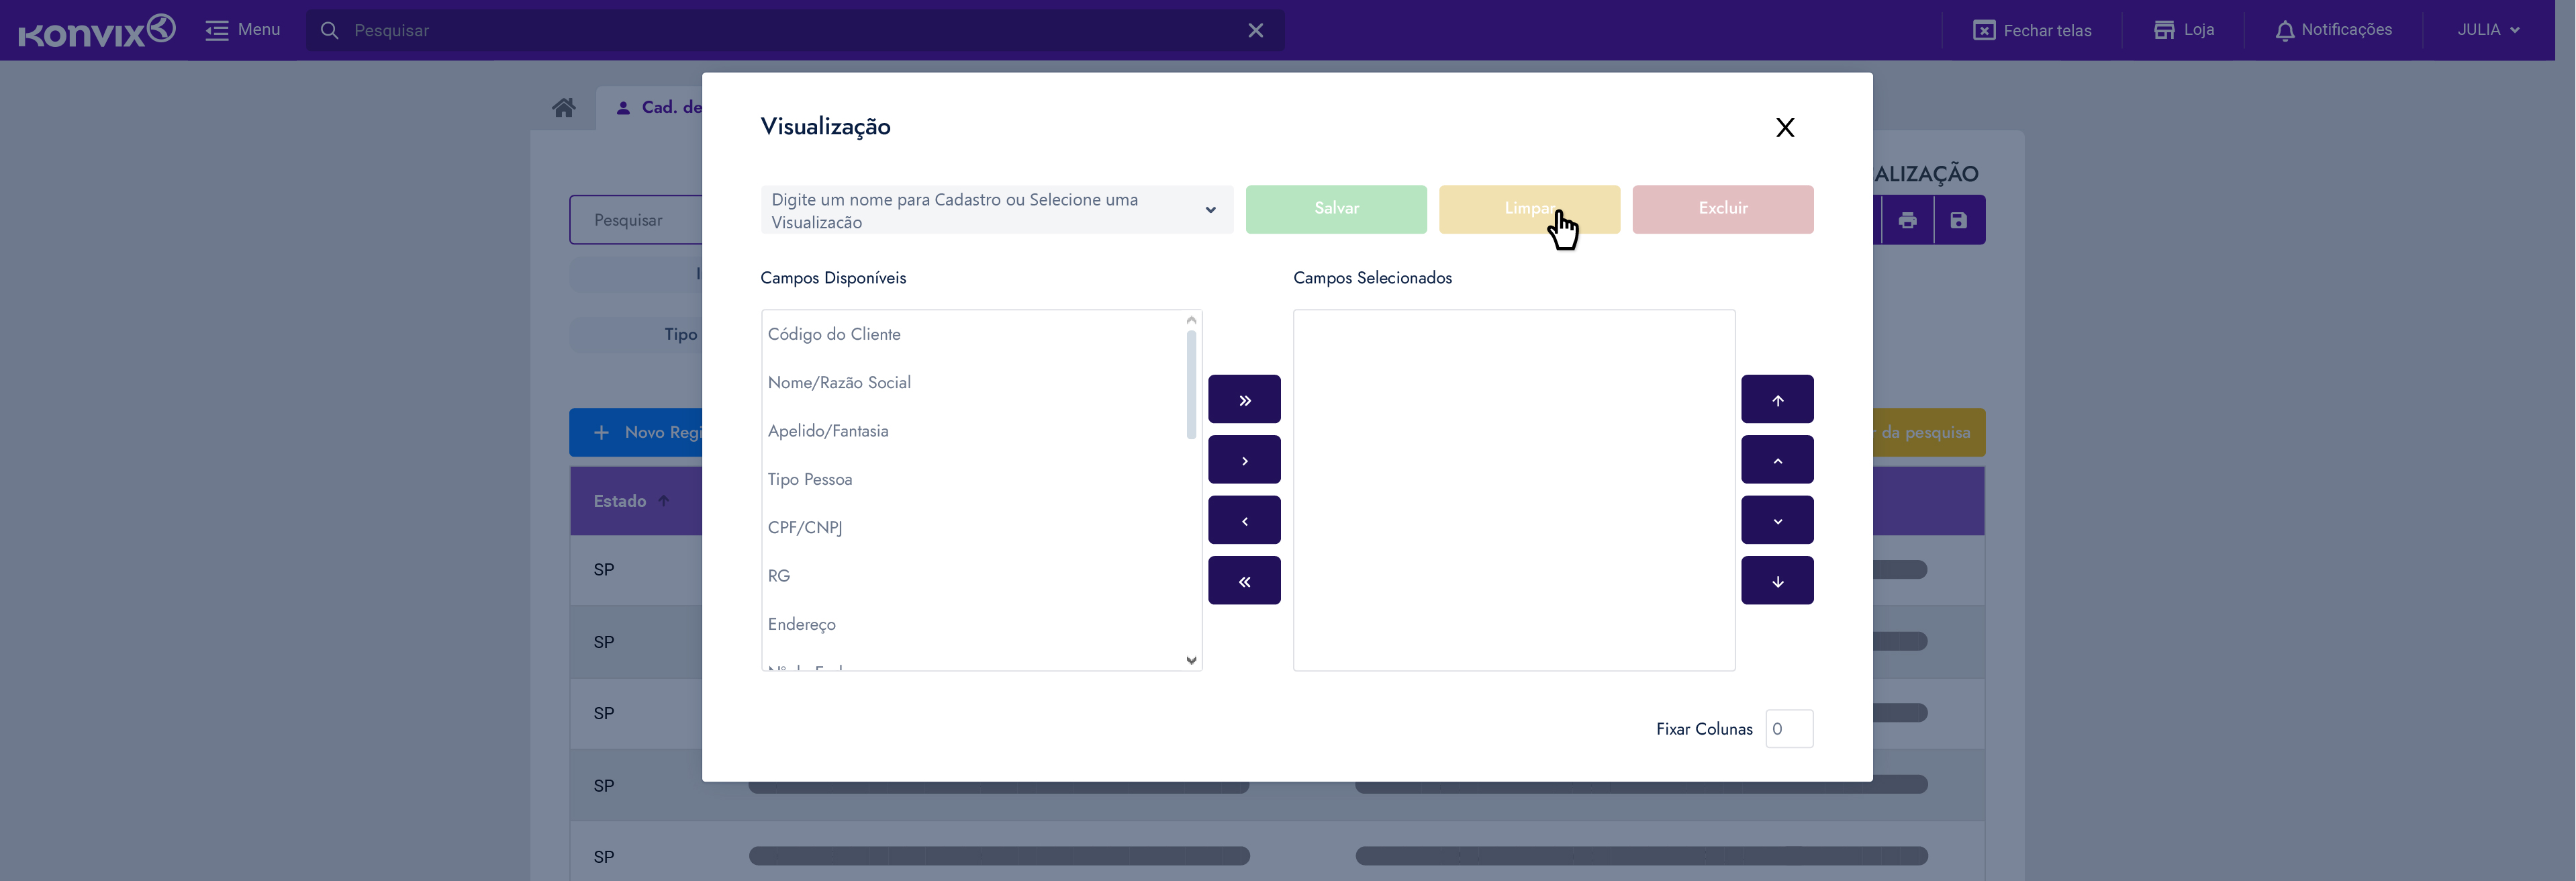
Task: Click the Salvar button
Action: pos(1335,209)
